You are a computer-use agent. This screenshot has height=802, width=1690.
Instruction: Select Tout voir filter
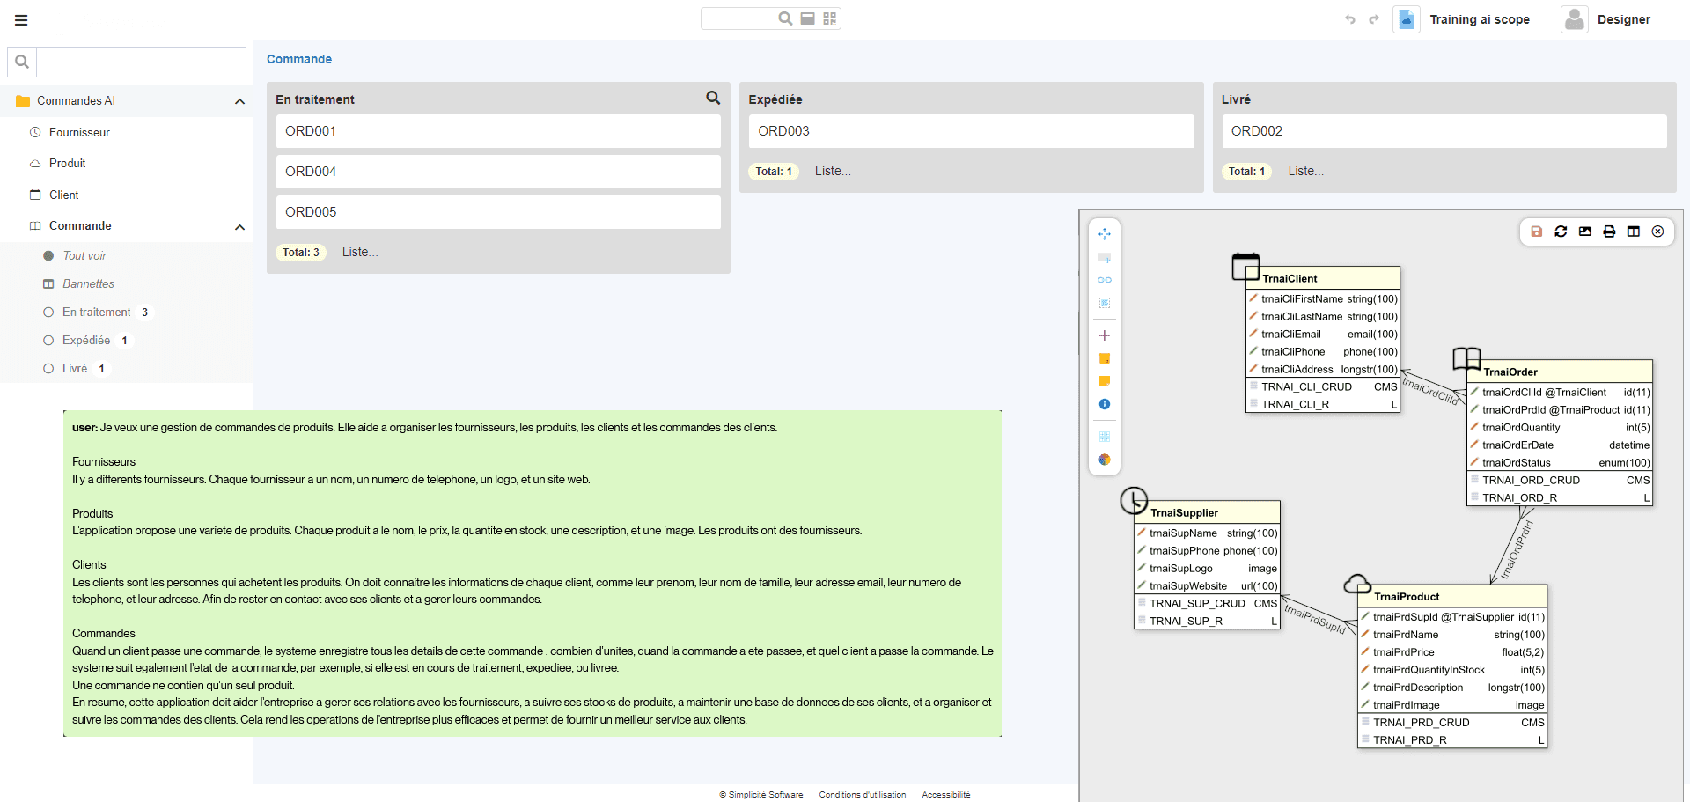(84, 255)
